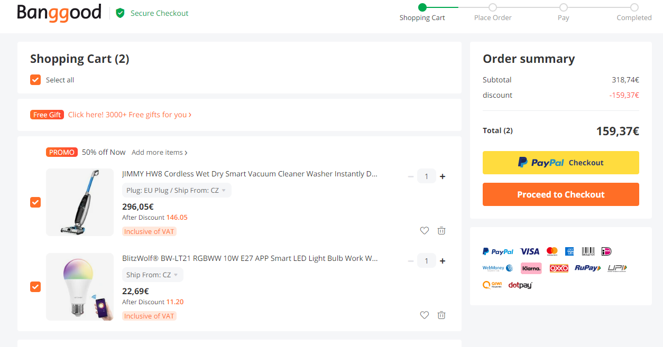Click Add more items link
Image resolution: width=663 pixels, height=347 pixels.
[160, 152]
